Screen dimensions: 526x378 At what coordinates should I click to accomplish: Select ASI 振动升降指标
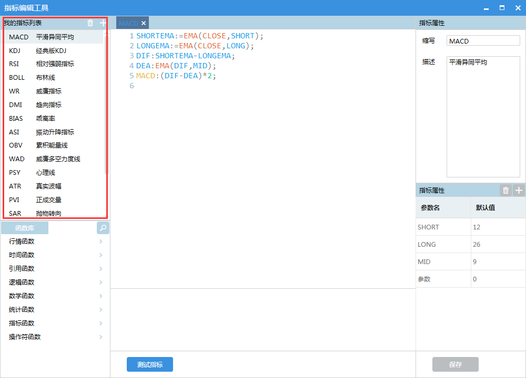tap(54, 132)
